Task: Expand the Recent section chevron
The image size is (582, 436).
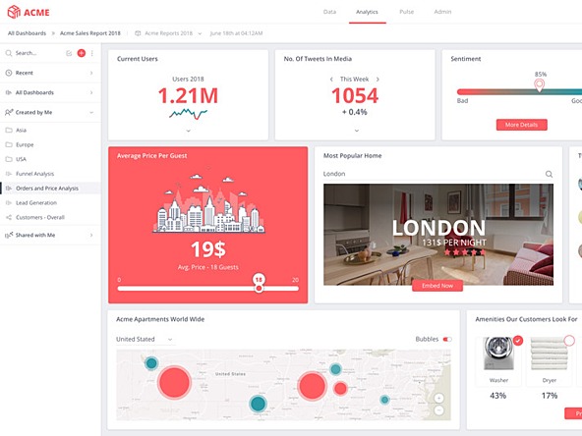Action: click(x=91, y=73)
